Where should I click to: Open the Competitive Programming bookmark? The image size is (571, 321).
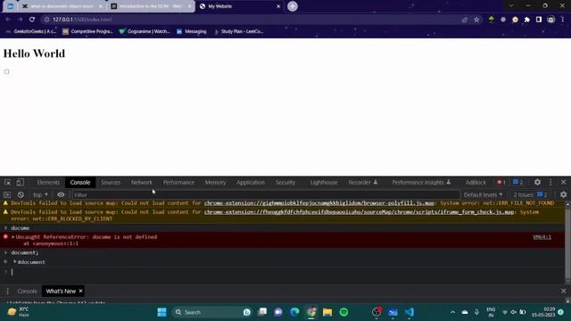click(87, 32)
